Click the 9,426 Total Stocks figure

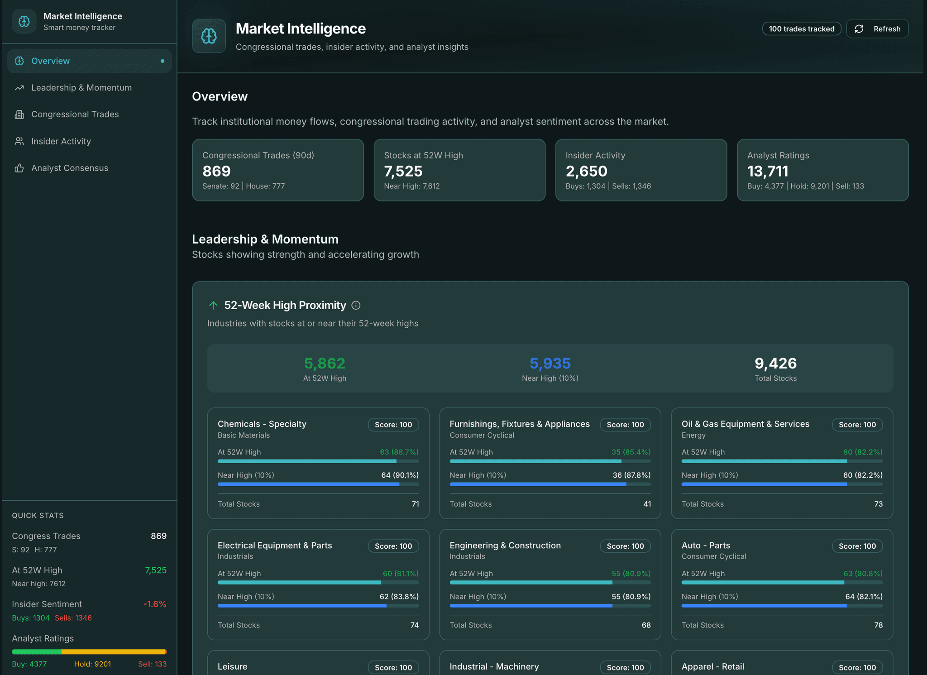pos(775,363)
